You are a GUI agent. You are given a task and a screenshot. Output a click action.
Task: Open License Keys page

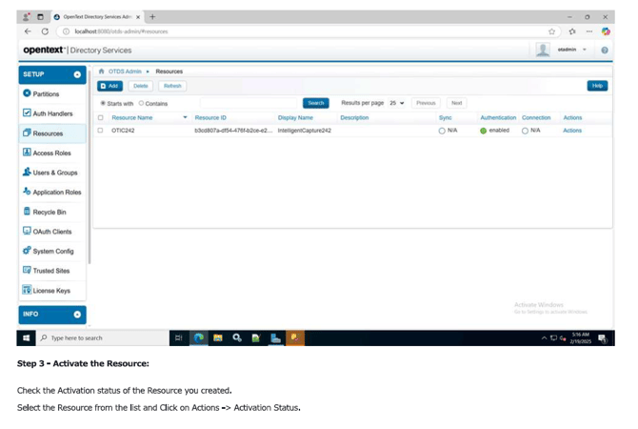(51, 291)
